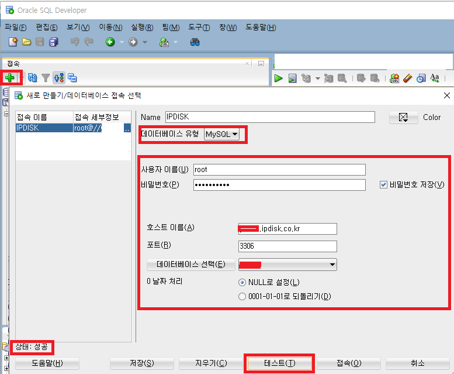This screenshot has height=374, width=454.
Task: Click the Run Script icon
Action: pos(292,78)
